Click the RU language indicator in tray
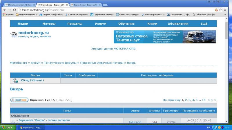 (208, 127)
